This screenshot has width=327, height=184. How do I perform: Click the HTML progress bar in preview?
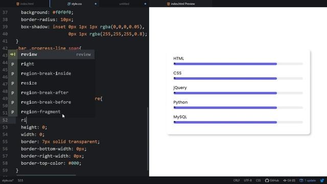pos(238,64)
